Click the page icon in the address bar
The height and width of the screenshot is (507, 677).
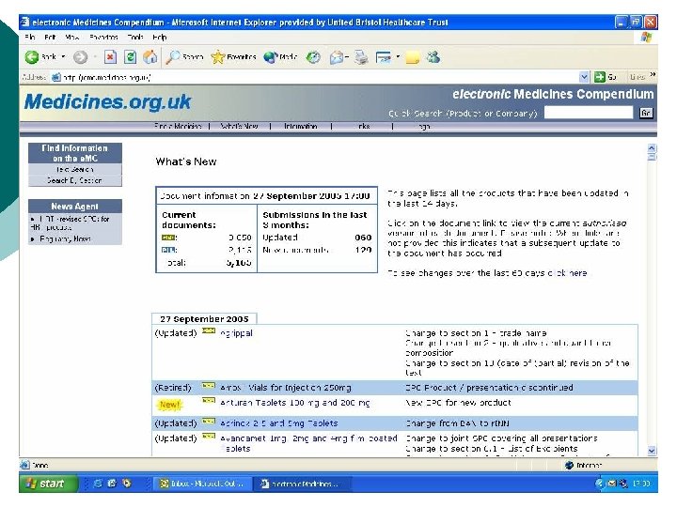tap(56, 77)
